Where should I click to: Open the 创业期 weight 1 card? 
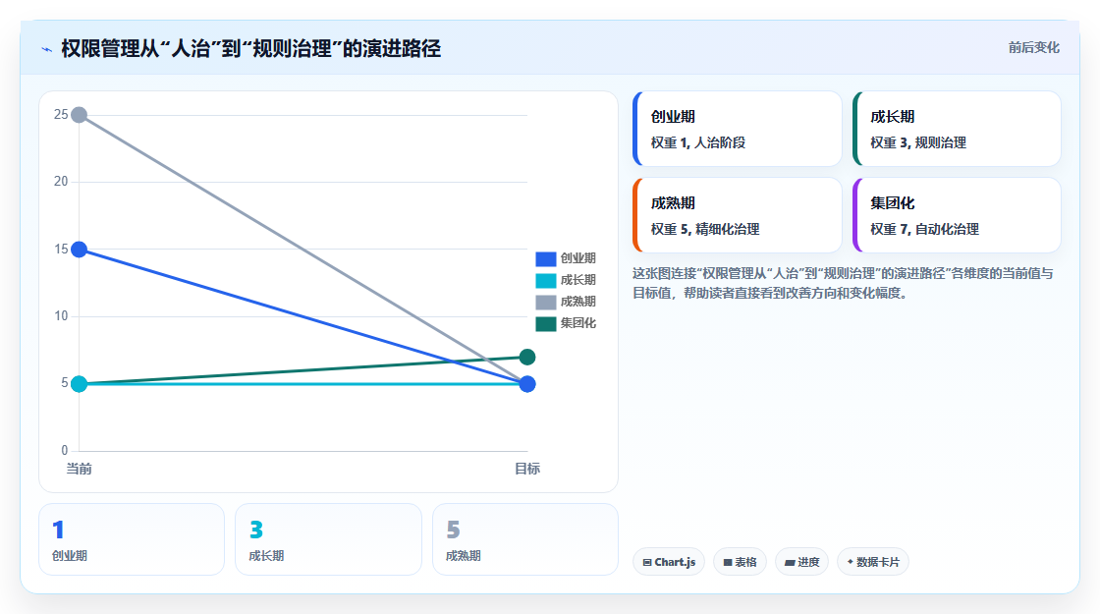(x=737, y=129)
